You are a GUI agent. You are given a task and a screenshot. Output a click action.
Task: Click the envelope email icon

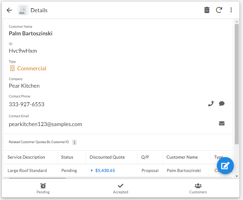coord(222,123)
